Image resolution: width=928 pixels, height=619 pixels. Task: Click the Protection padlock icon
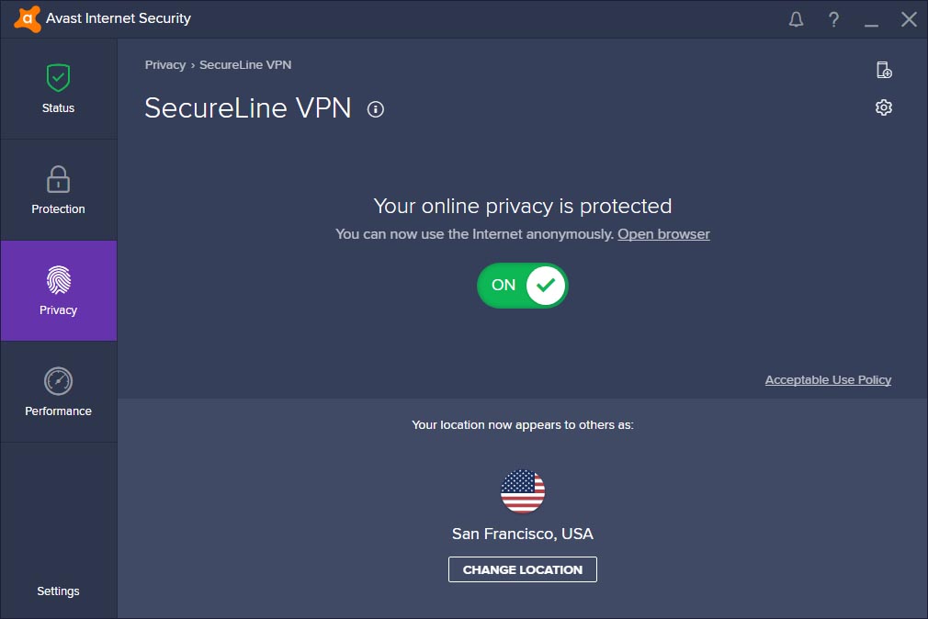pos(58,179)
